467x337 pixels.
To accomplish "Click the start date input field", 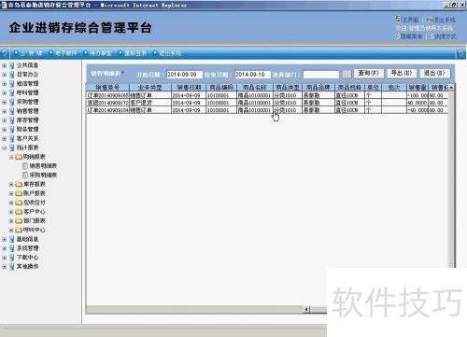I will (x=185, y=75).
